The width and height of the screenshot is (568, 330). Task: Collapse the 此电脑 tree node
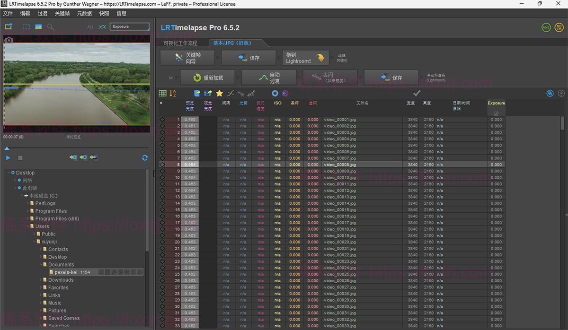tap(14, 188)
